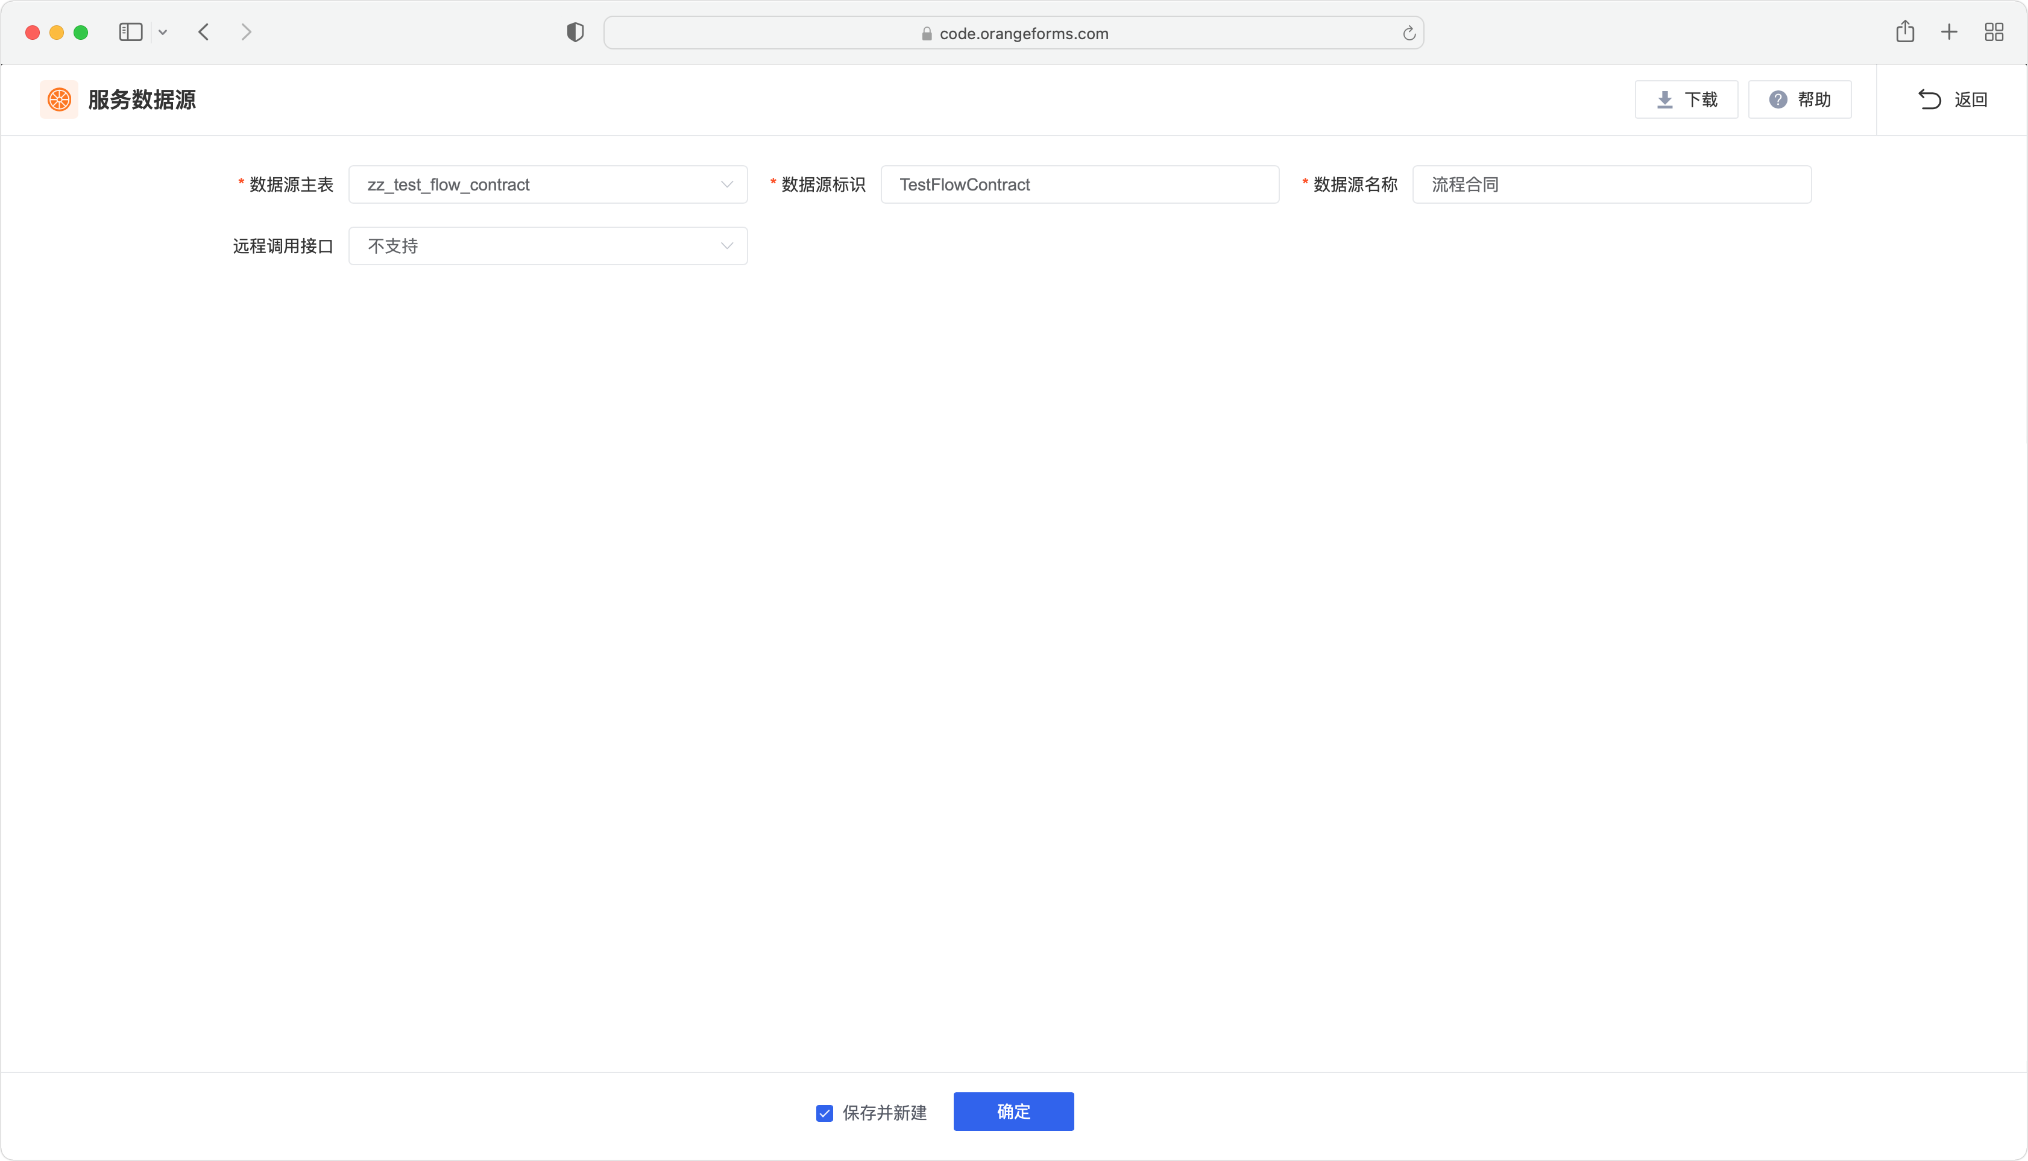Click the 数据源标识 input field

[x=1080, y=185]
